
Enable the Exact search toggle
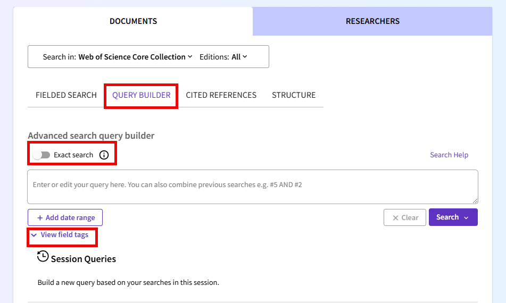[x=42, y=155]
